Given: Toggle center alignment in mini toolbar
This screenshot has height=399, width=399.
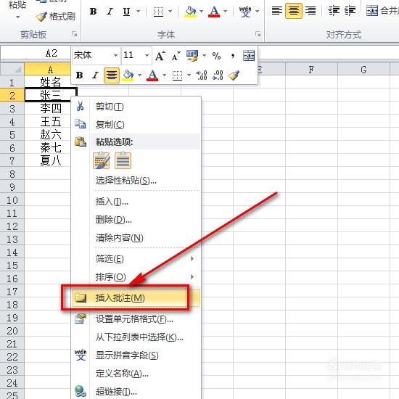Looking at the screenshot, I should pyautogui.click(x=112, y=75).
